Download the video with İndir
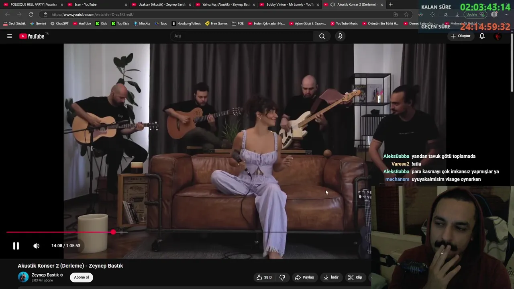Viewport: 514px width, 289px height. (x=331, y=277)
